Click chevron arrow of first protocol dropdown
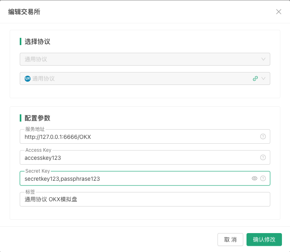 point(263,59)
